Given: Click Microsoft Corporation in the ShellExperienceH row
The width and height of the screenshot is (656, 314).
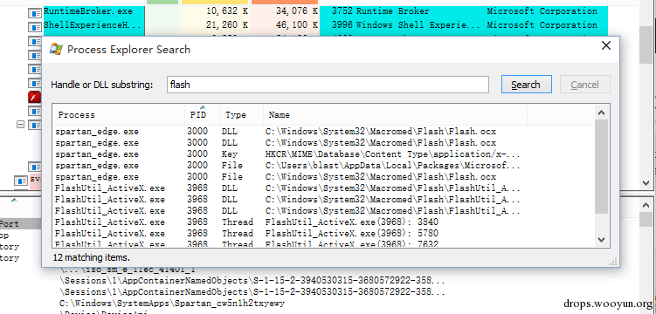Looking at the screenshot, I should coord(542,25).
